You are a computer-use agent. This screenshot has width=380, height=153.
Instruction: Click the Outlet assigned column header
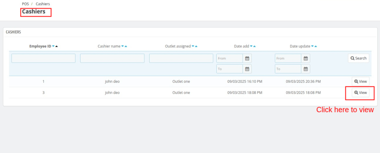point(178,46)
